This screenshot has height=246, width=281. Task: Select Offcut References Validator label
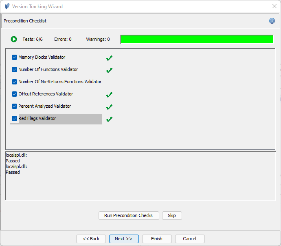pos(46,94)
